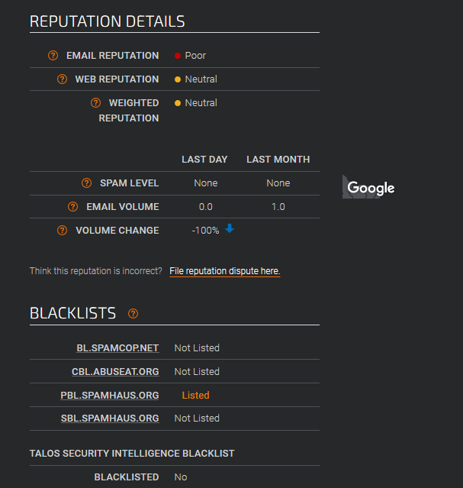Open the File reputation dispute link
This screenshot has height=488, width=463.
coord(224,271)
